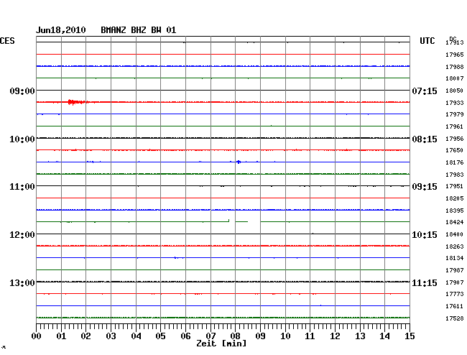Select the 11:15 UTC time label
The width and height of the screenshot is (467, 355).
[425, 282]
